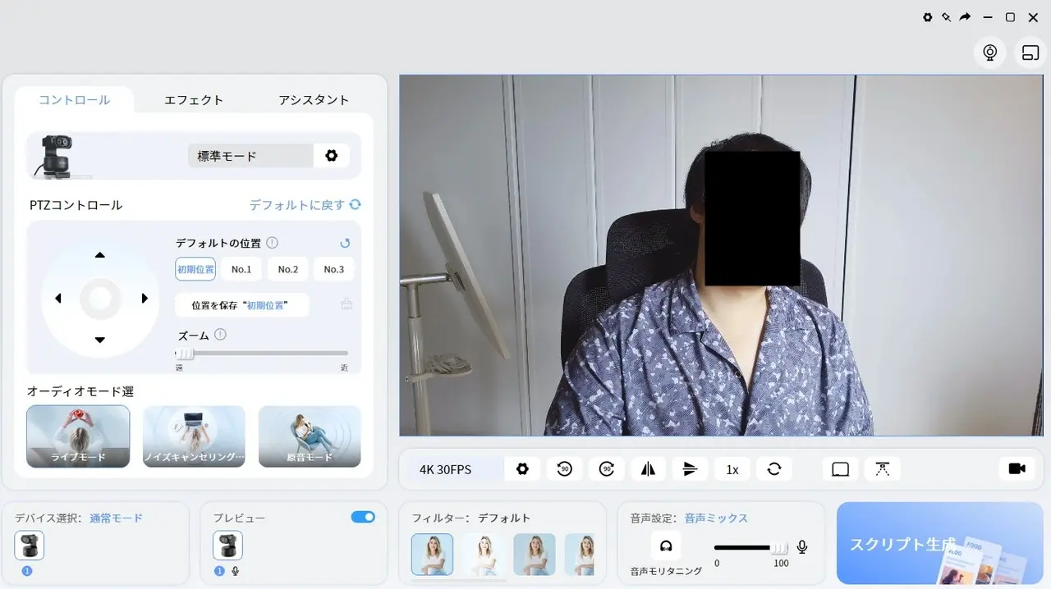Open the 4K 30FPS resolution dropdown

point(446,469)
